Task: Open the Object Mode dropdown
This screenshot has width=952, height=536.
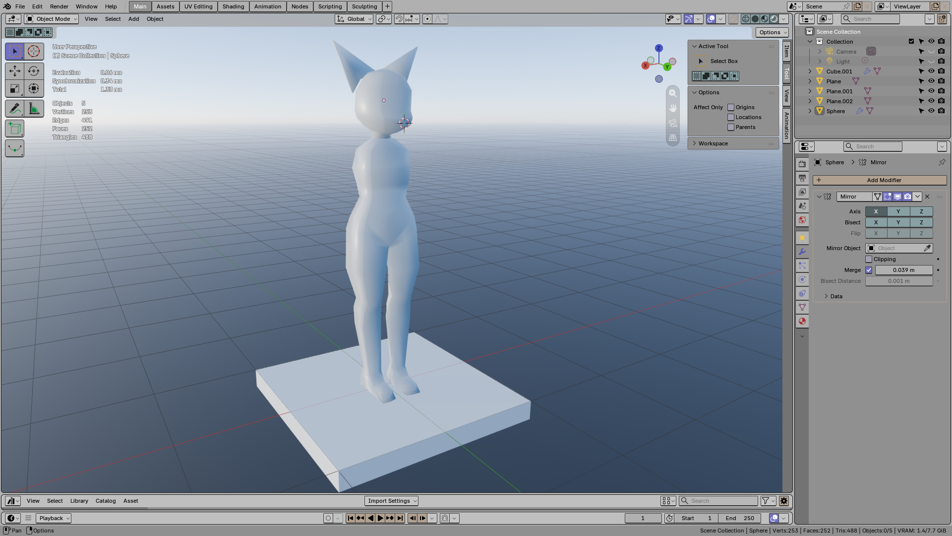Action: [x=52, y=19]
